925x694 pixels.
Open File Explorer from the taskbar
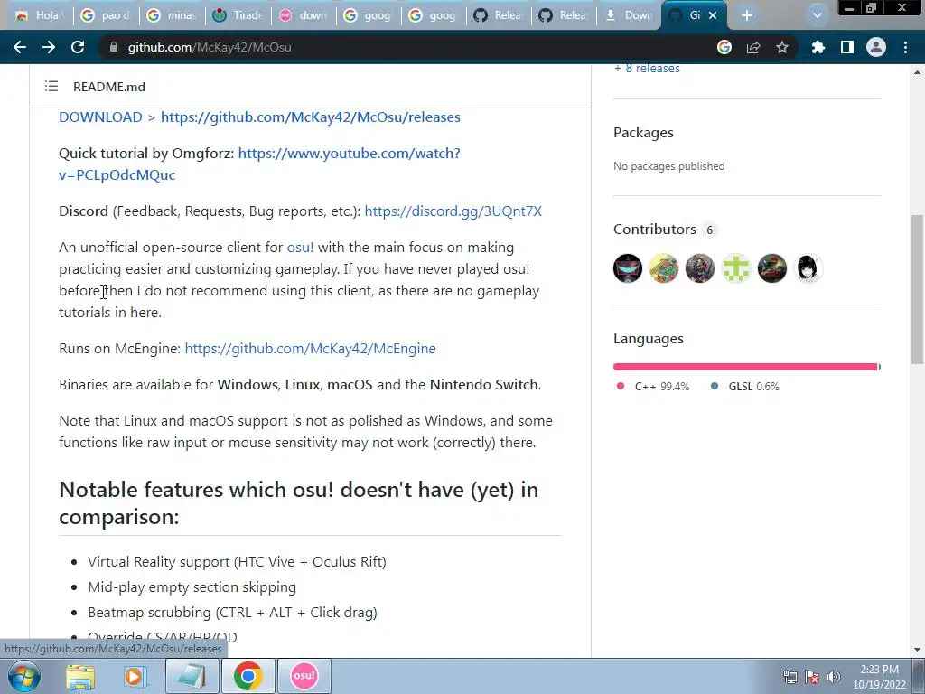80,676
